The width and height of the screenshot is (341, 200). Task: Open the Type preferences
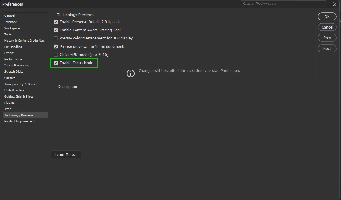click(x=25, y=109)
